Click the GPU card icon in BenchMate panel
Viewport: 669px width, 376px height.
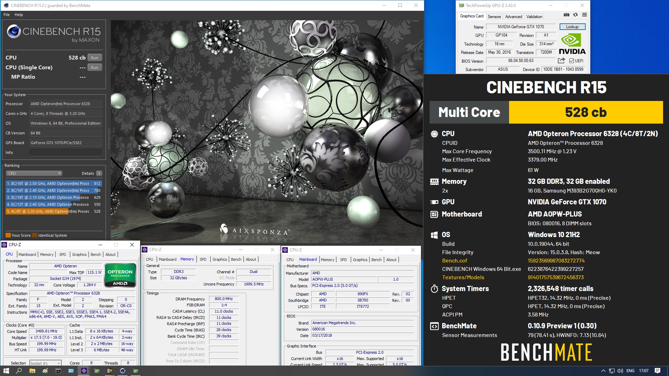click(x=434, y=202)
